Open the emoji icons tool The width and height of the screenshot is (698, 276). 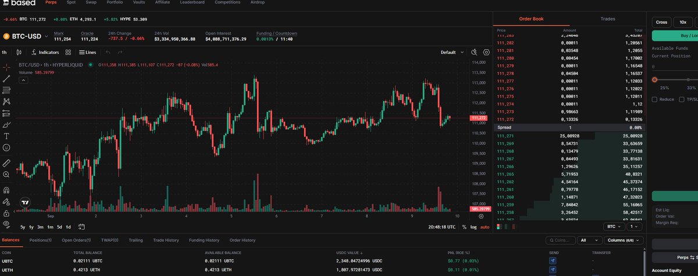(6, 147)
